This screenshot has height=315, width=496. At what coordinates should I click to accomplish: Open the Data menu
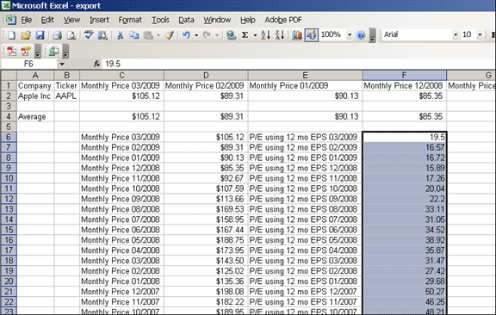click(186, 20)
